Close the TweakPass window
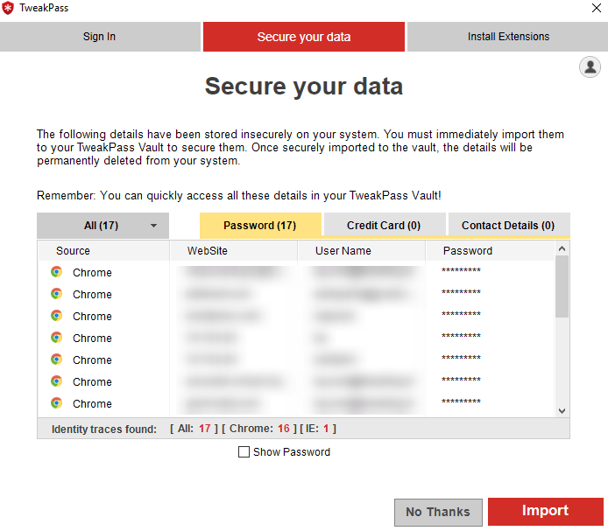This screenshot has width=608, height=531. (597, 8)
